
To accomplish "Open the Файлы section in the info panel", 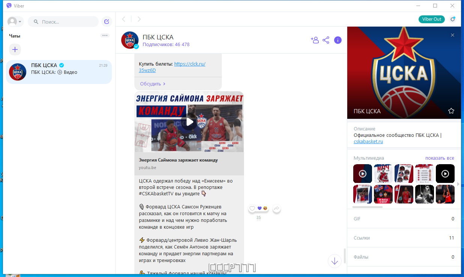I will (404, 257).
